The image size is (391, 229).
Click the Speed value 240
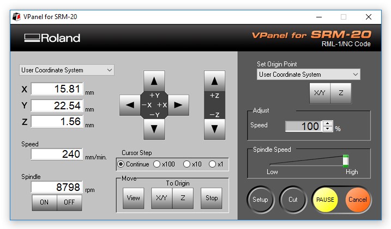click(x=57, y=154)
